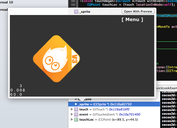This screenshot has width=177, height=128.
Task: Expand the touch variable disclosure triangle
Action: 72,109
